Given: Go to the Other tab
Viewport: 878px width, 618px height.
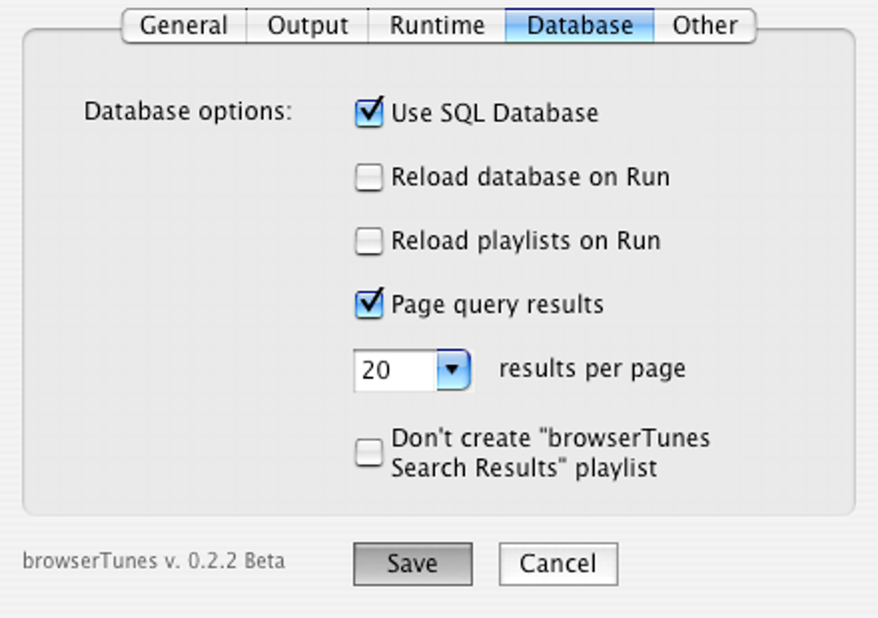Looking at the screenshot, I should point(704,26).
